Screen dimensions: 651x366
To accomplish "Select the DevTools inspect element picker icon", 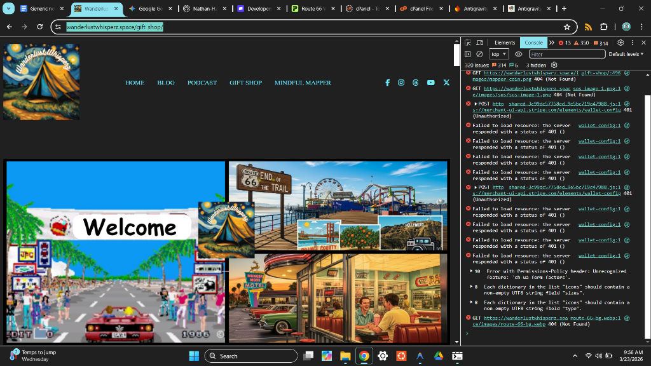I will pyautogui.click(x=468, y=43).
